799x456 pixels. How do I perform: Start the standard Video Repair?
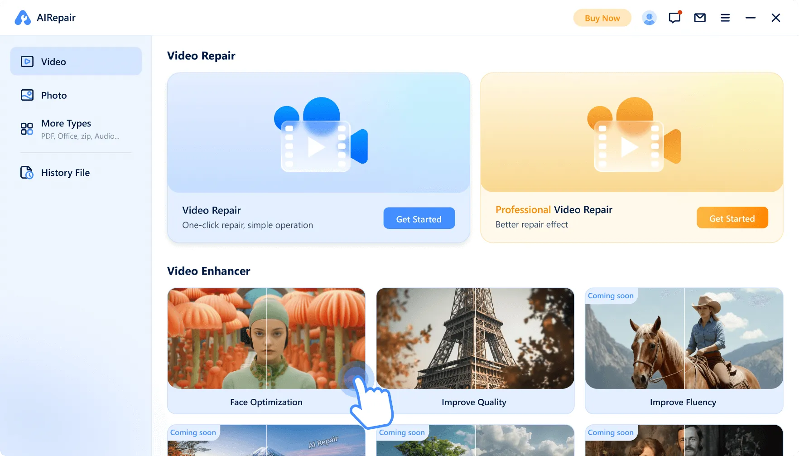pos(419,218)
